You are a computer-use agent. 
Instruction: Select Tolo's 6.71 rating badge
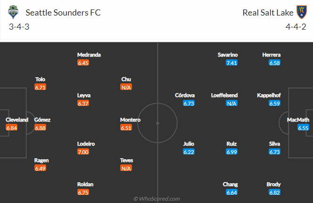pos(41,87)
